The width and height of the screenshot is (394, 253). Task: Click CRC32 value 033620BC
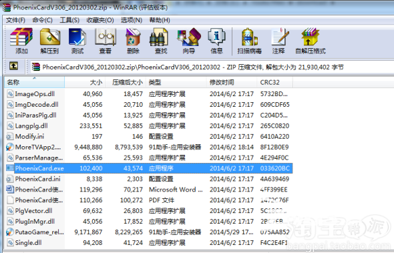(275, 168)
